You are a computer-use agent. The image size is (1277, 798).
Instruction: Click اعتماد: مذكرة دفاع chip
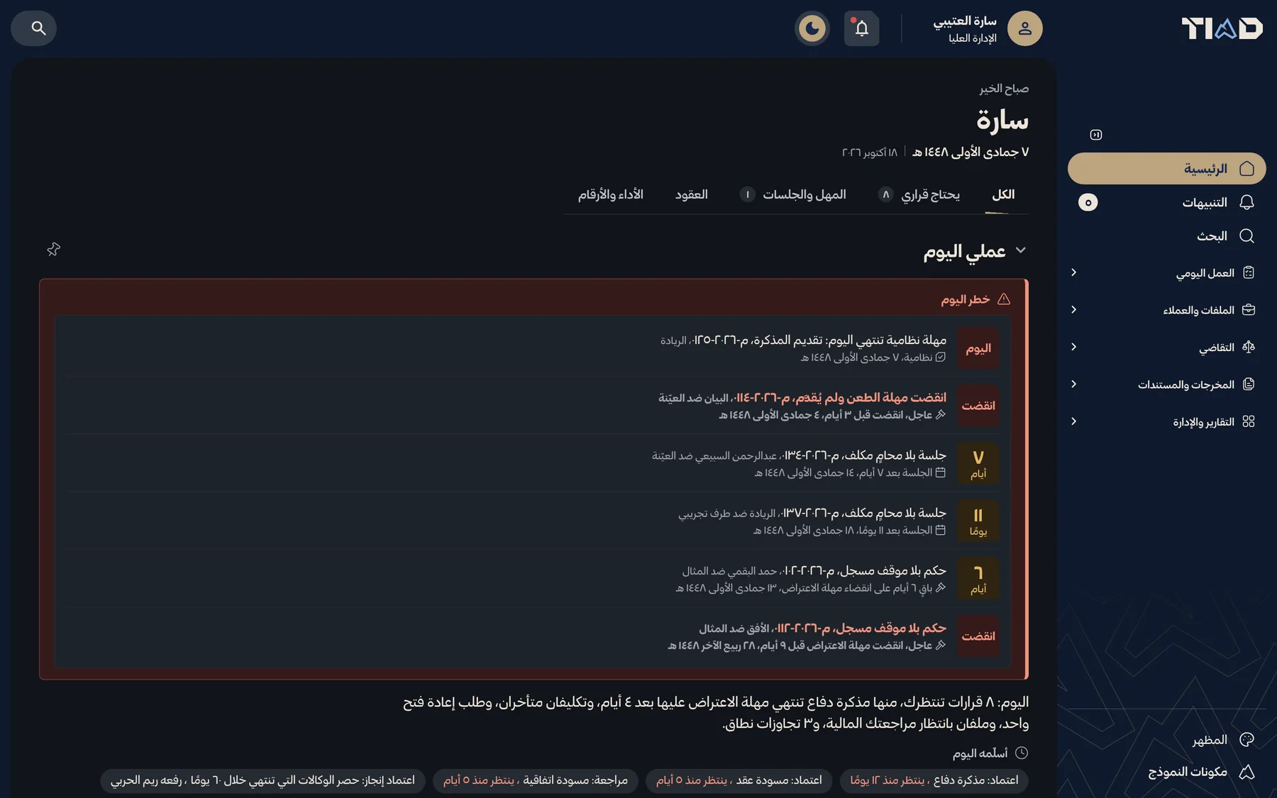click(x=934, y=780)
